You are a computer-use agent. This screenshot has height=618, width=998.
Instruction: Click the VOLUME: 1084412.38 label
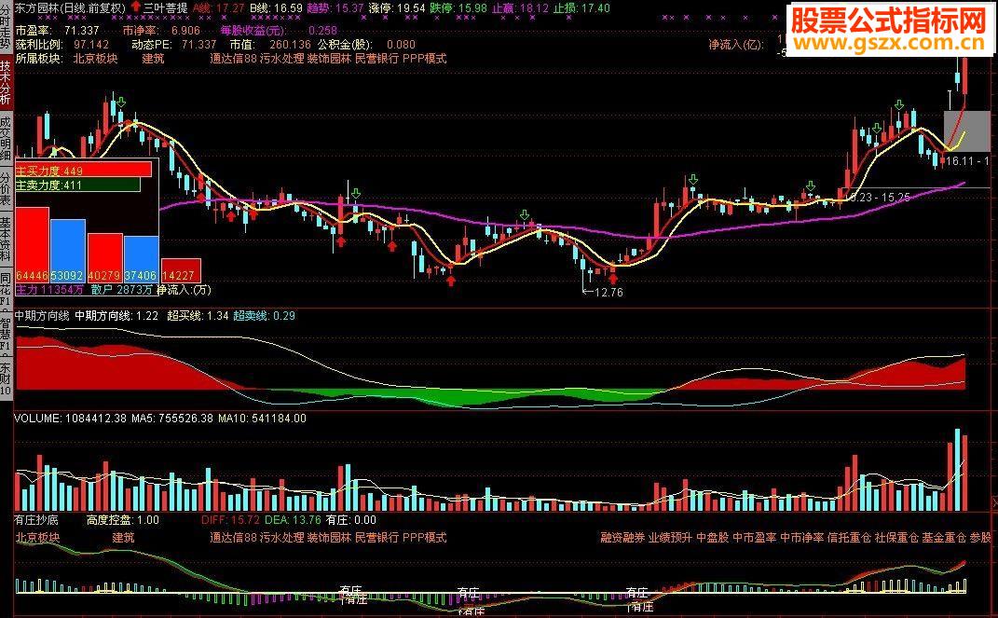(x=71, y=419)
